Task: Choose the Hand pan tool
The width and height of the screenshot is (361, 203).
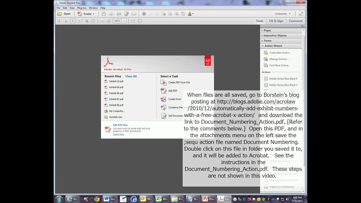Action: pos(93,21)
